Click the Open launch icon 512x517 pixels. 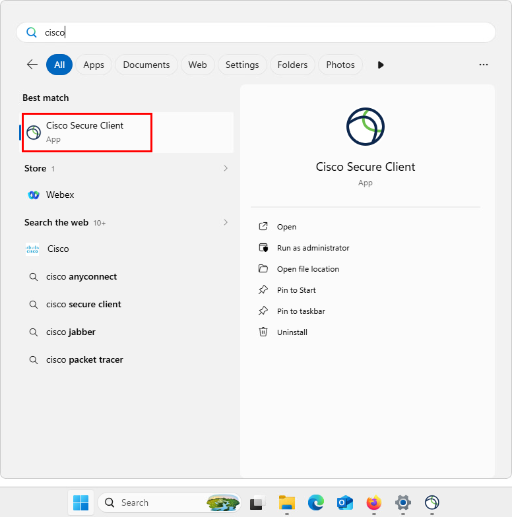pyautogui.click(x=263, y=227)
